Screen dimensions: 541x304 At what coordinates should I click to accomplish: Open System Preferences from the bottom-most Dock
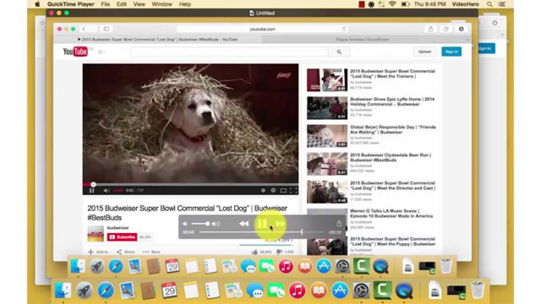[361, 290]
